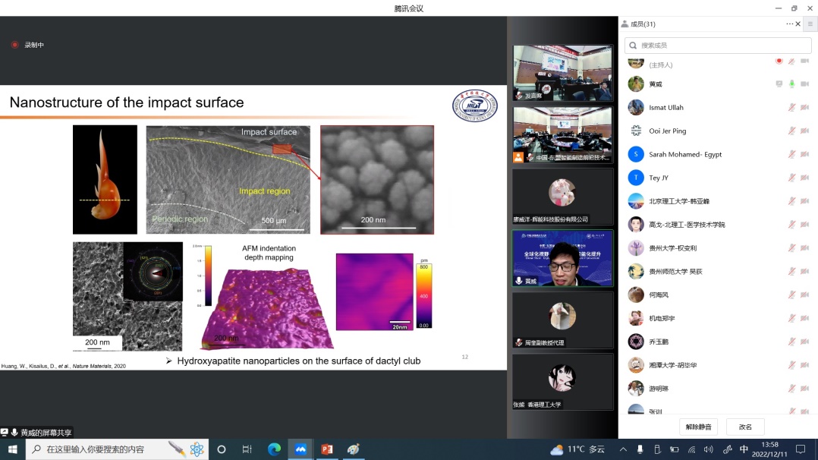Click the 搜索成员 search field

tap(717, 46)
